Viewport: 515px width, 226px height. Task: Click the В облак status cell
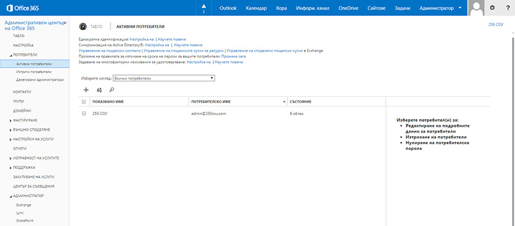pyautogui.click(x=296, y=113)
